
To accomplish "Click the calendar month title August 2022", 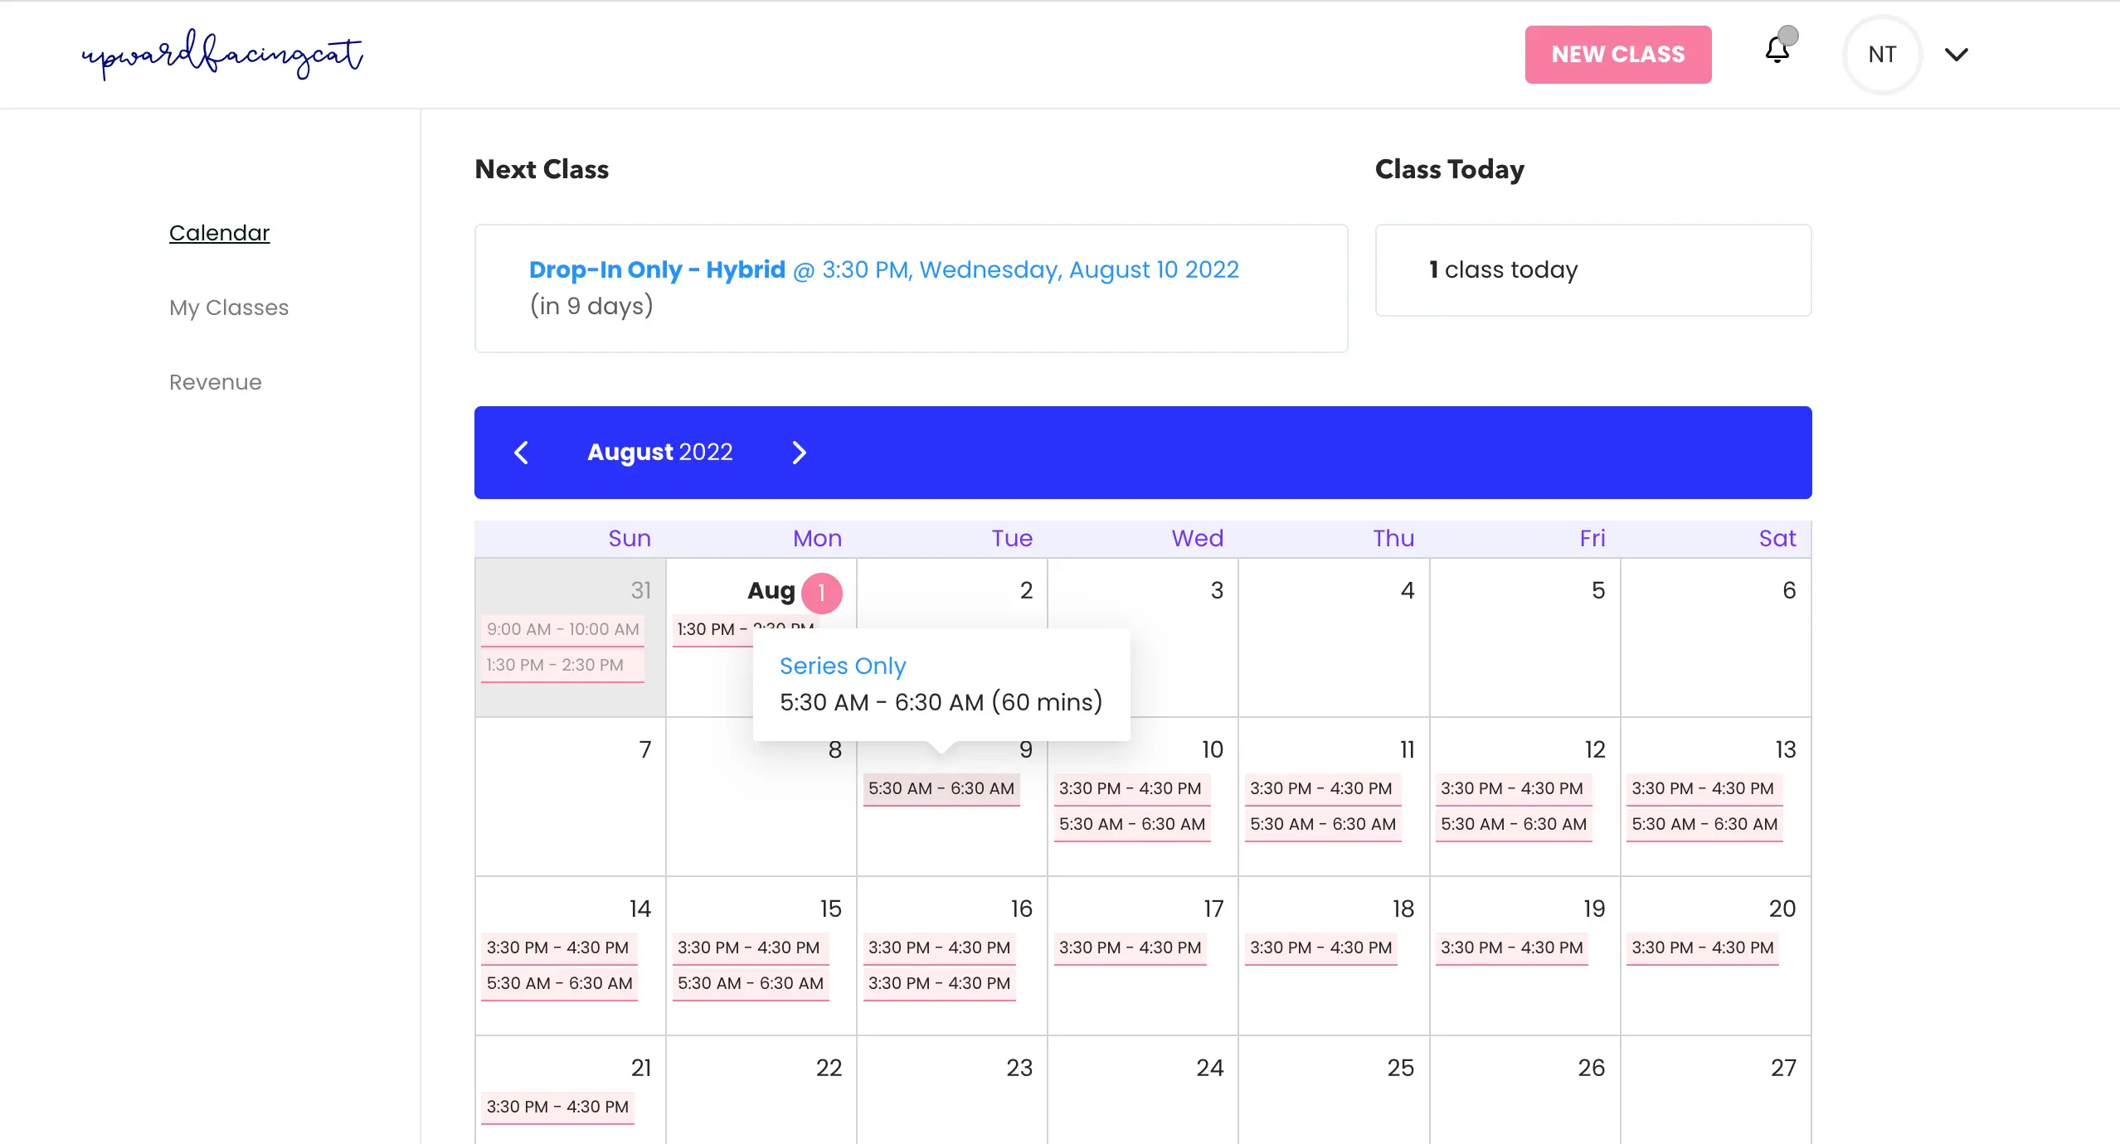I will 659,453.
